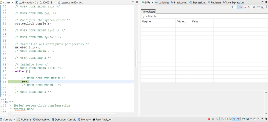The width and height of the screenshot is (268, 122).
Task: Close the SFRs tab
Action: [x=152, y=3]
